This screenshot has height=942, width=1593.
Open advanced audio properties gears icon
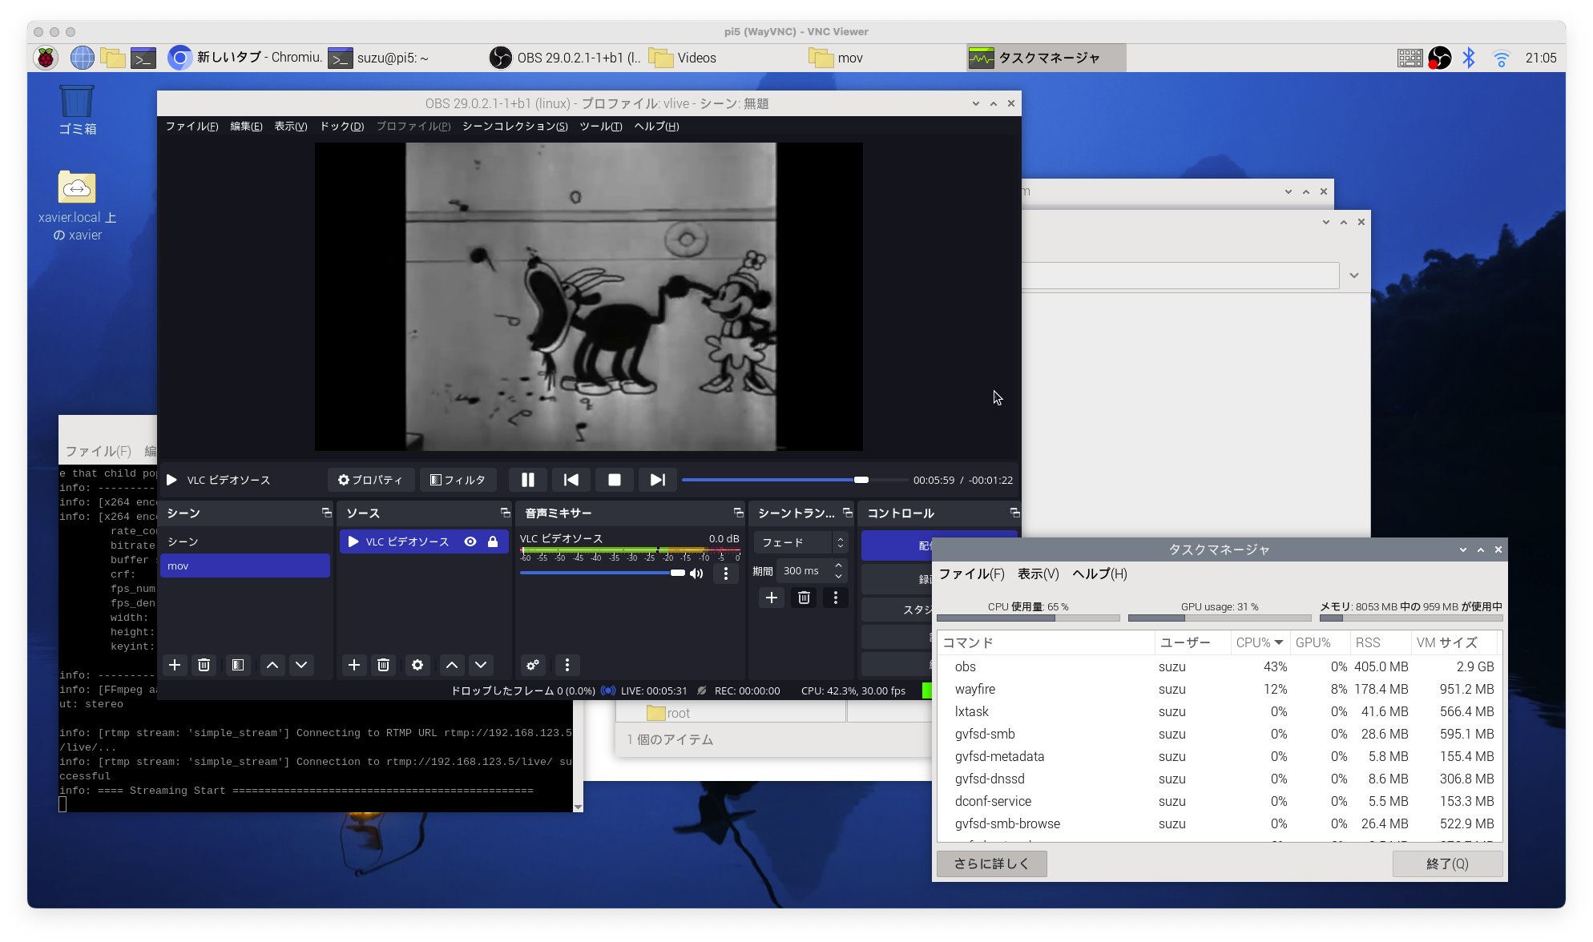[x=533, y=665]
